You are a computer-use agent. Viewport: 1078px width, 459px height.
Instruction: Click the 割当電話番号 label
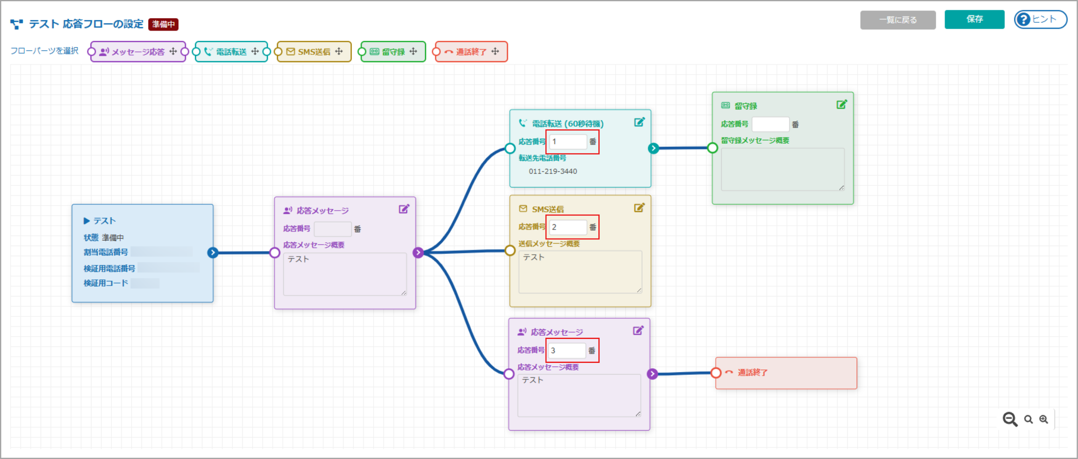(105, 252)
